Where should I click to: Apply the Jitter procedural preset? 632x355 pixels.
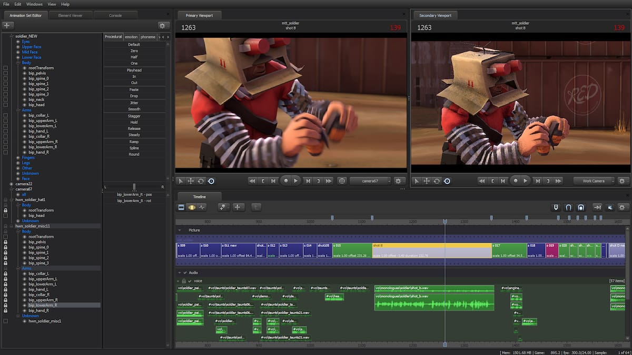click(x=134, y=103)
